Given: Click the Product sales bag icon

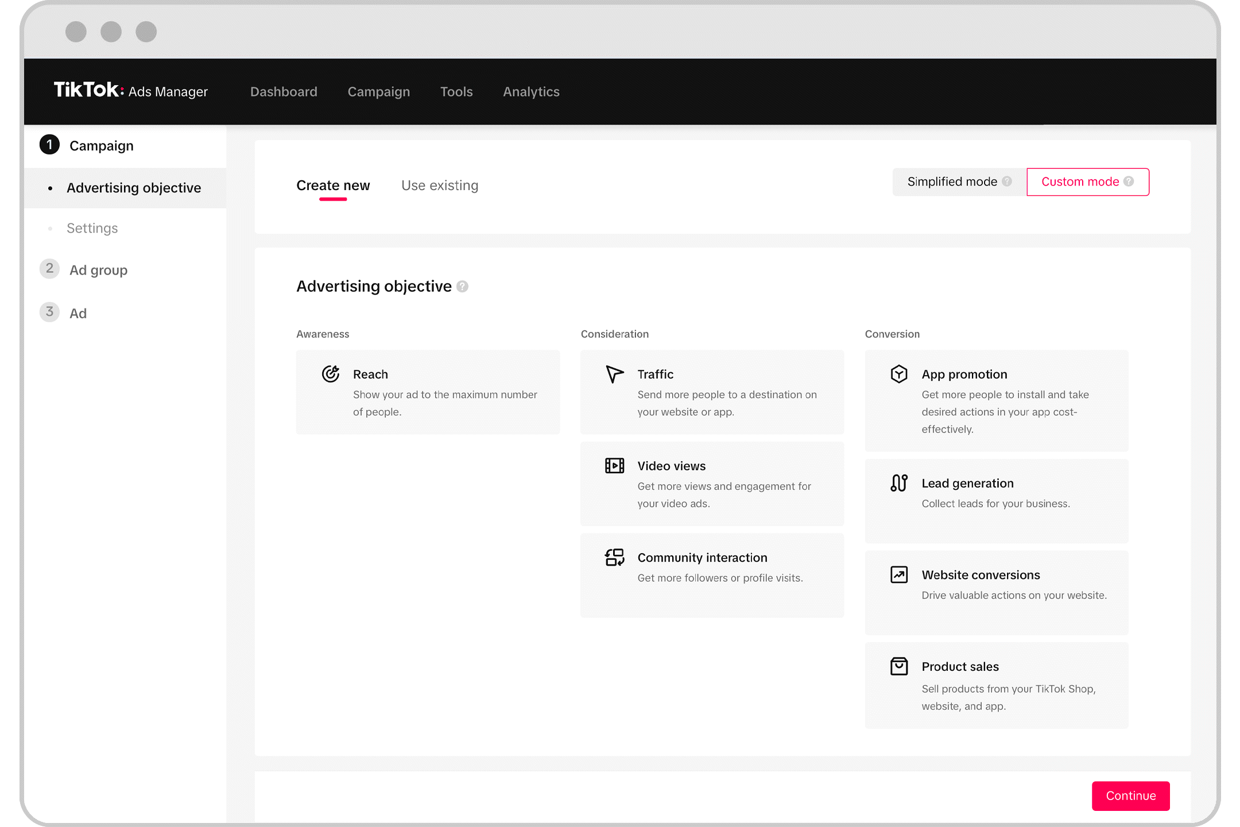Looking at the screenshot, I should click(899, 666).
